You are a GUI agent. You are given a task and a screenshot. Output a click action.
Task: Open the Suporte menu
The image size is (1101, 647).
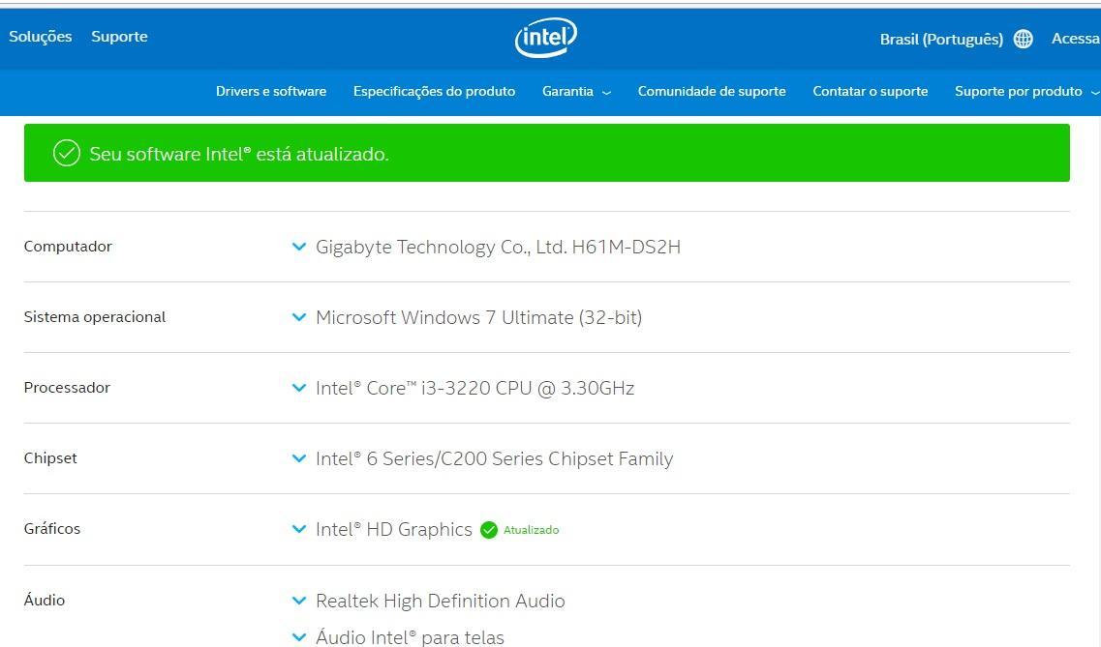[119, 37]
